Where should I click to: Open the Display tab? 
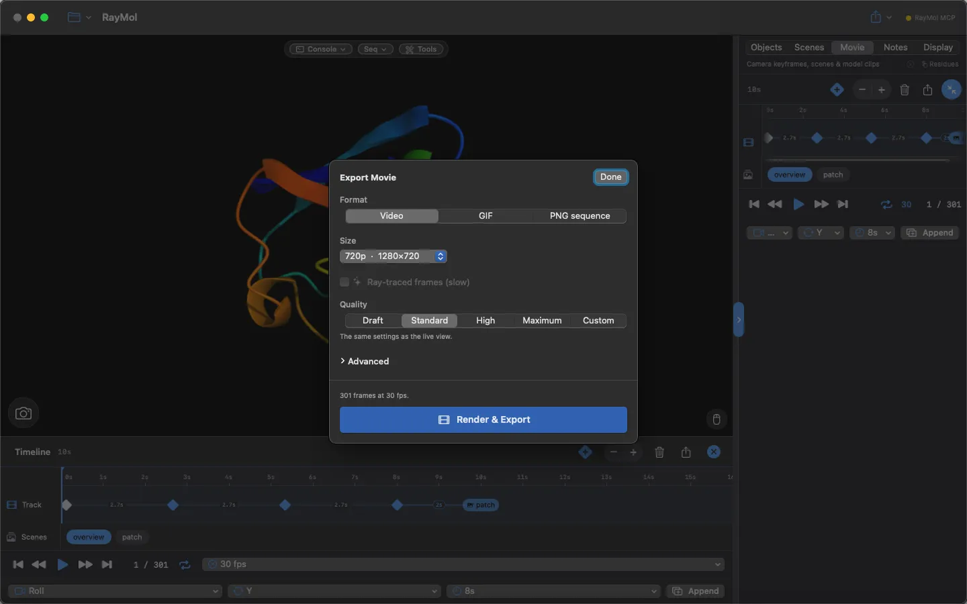point(938,48)
